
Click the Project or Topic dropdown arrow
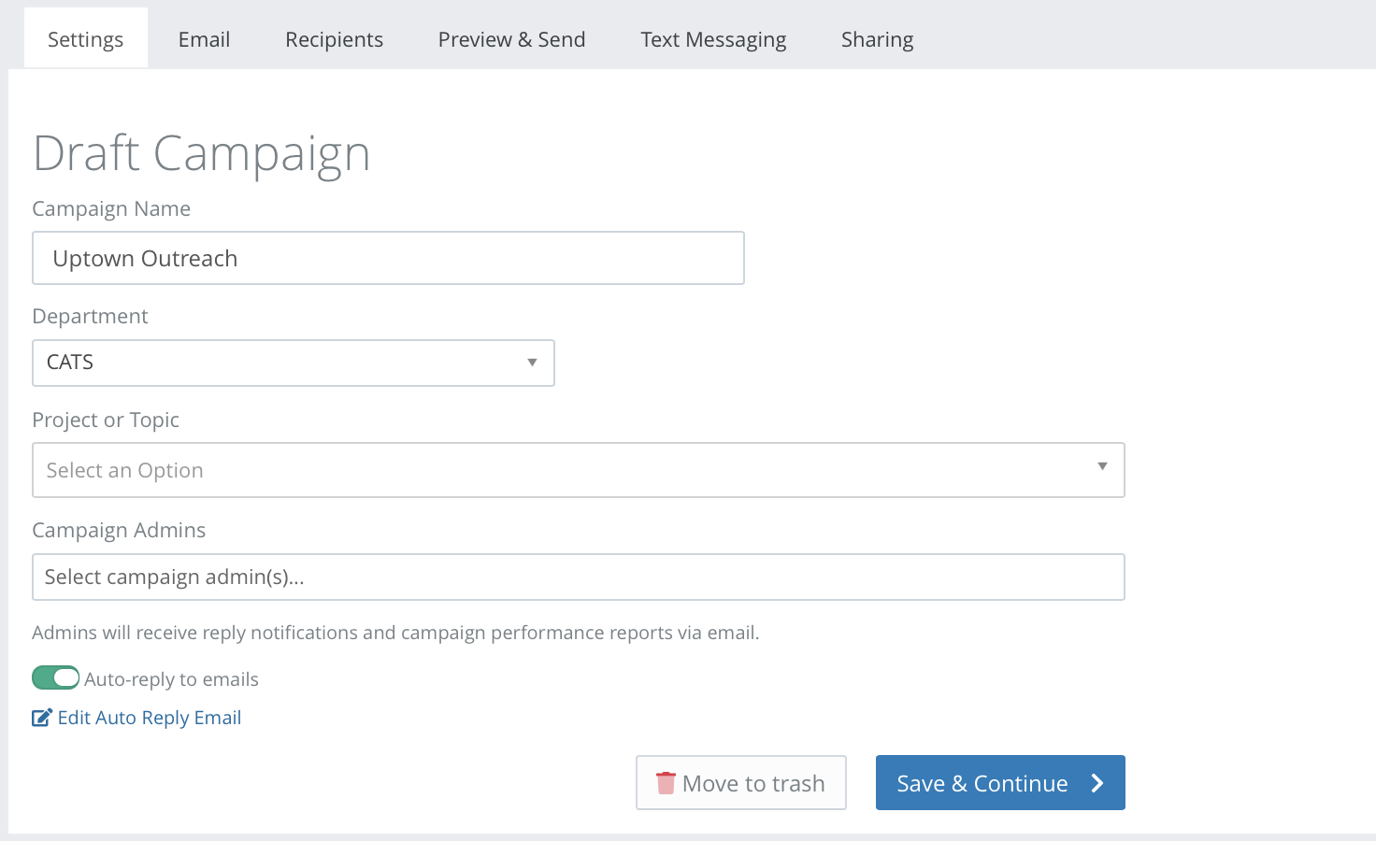pyautogui.click(x=1102, y=466)
